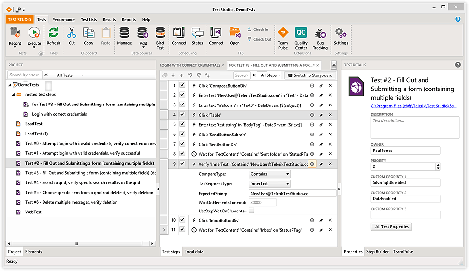
Task: Click the ExpectedString input field
Action: tap(292, 194)
